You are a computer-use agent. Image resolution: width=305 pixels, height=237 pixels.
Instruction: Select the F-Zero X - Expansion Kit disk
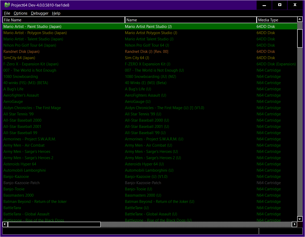click(31, 64)
